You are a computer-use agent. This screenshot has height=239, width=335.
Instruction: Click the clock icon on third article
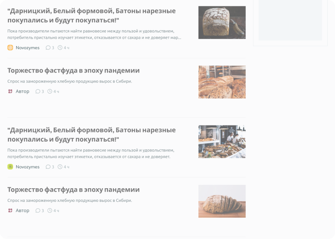(x=60, y=167)
